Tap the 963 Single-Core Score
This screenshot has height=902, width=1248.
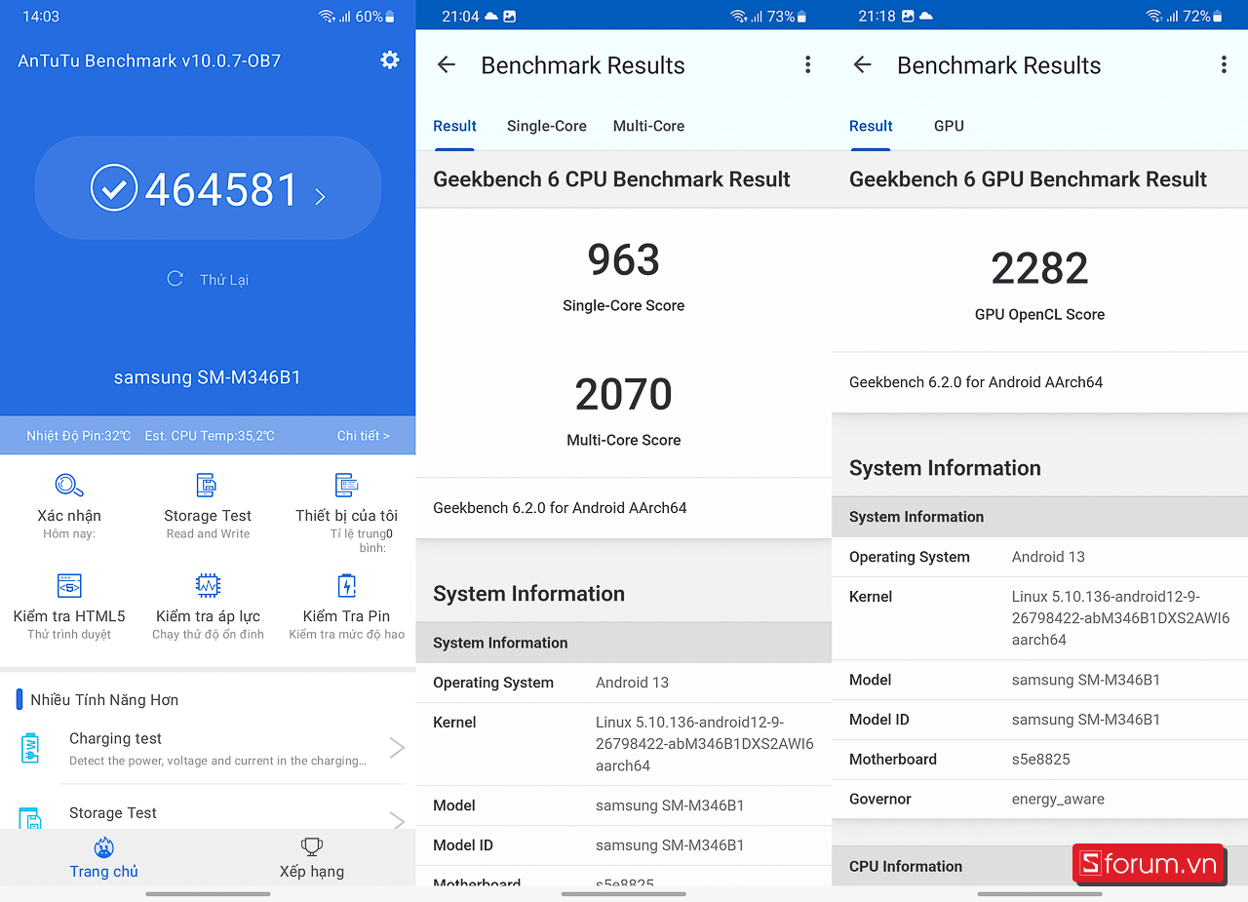pyautogui.click(x=624, y=260)
